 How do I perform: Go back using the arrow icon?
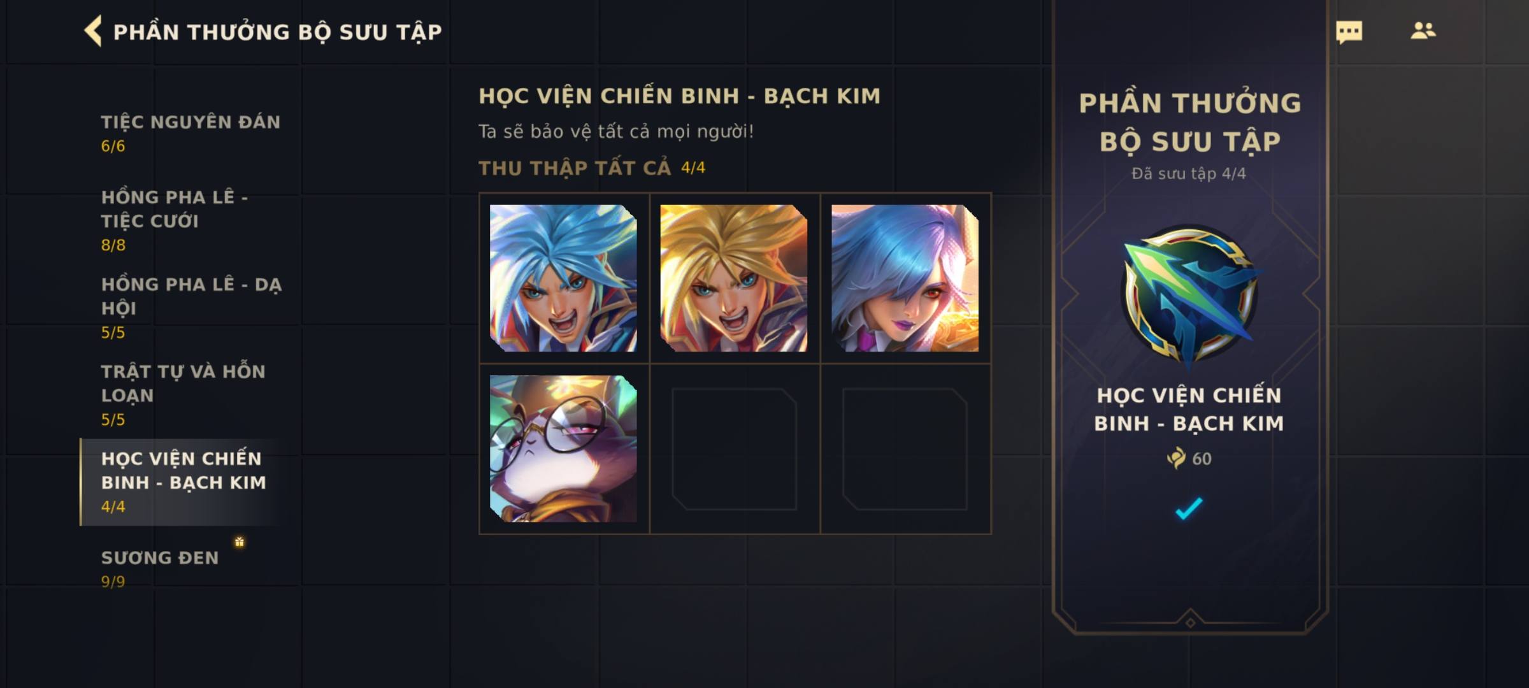point(93,31)
